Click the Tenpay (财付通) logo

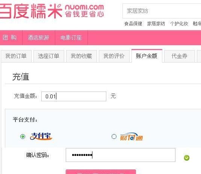point(131,137)
